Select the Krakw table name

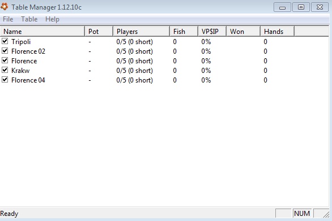(x=20, y=71)
